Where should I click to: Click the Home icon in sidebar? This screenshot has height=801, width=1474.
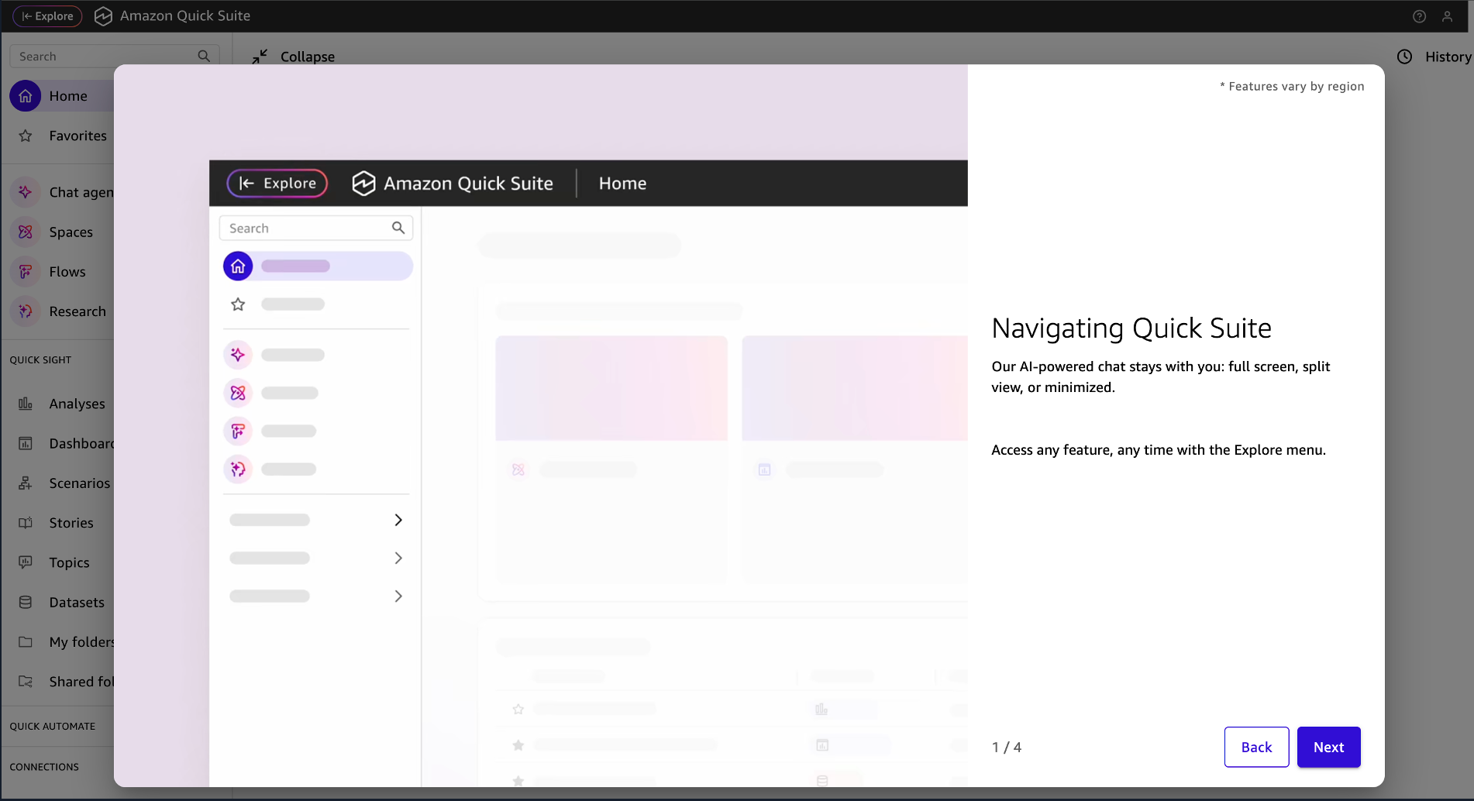26,96
